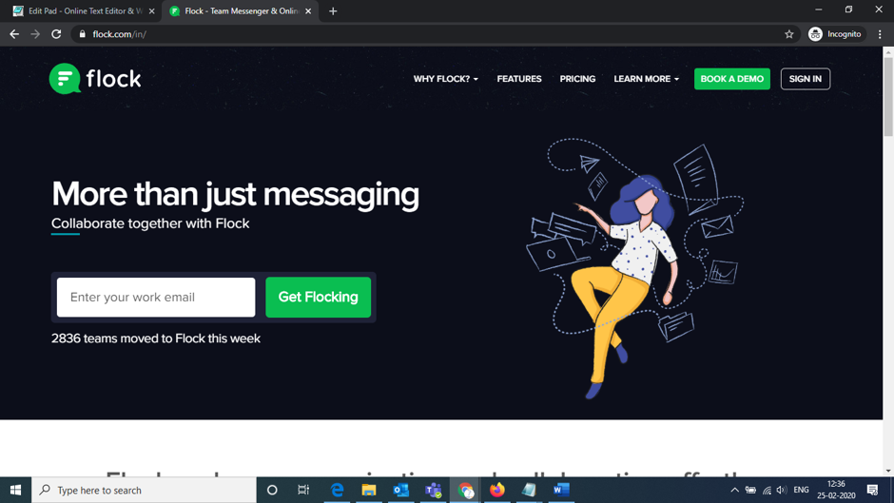Open Microsoft Teams from taskbar
Viewport: 894px width, 503px height.
[x=434, y=490]
